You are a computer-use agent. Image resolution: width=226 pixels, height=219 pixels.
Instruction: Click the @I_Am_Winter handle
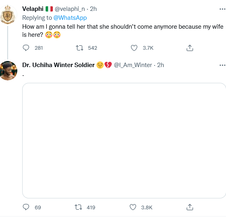133,65
